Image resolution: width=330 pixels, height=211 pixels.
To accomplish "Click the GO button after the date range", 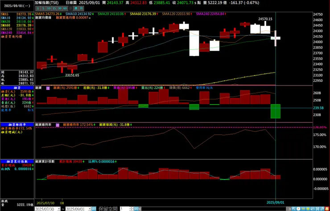I will click(x=94, y=209).
